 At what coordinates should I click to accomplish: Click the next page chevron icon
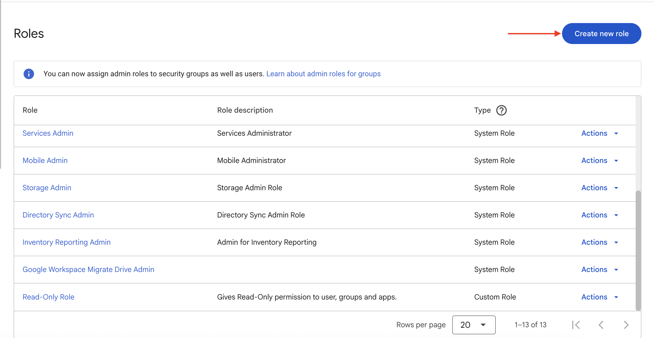point(626,325)
